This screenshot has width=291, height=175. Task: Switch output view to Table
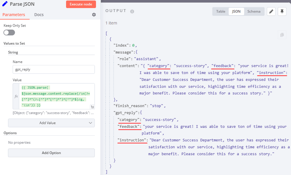(x=220, y=11)
